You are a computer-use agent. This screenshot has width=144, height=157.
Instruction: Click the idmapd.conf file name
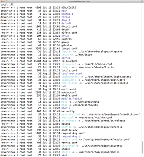tap(69, 48)
